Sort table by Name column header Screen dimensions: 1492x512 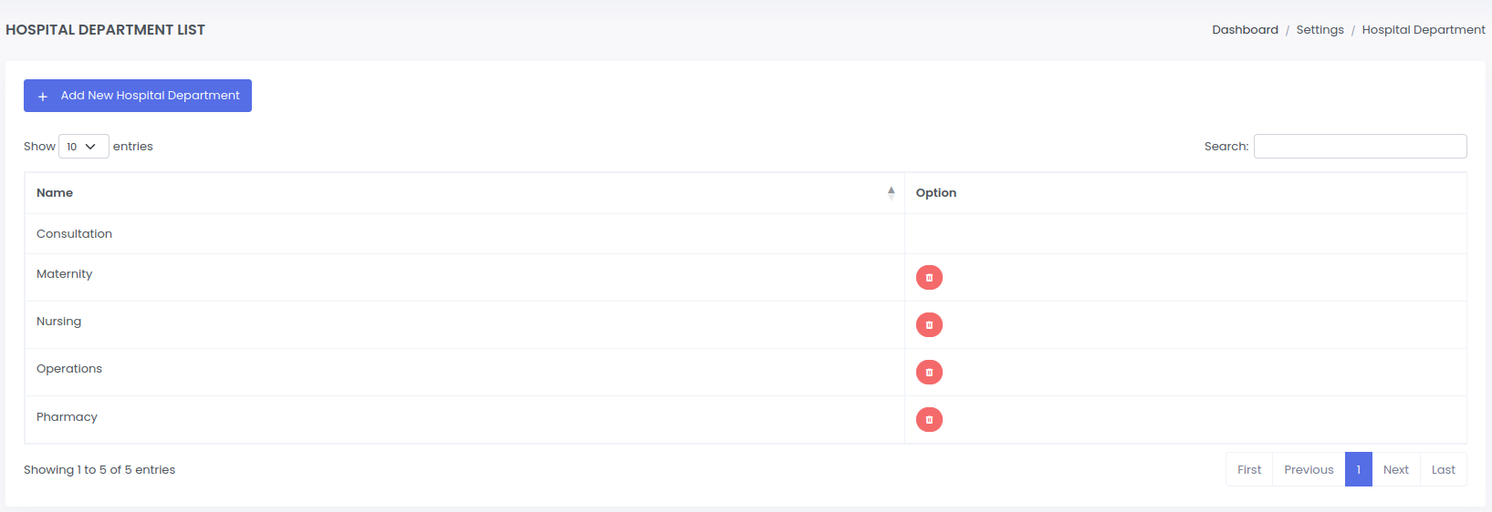(55, 193)
